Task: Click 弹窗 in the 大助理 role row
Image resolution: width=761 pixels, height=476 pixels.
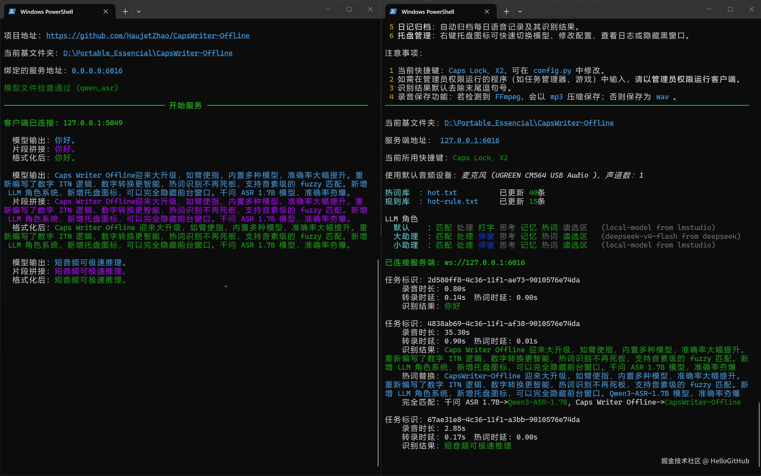Action: coord(486,236)
